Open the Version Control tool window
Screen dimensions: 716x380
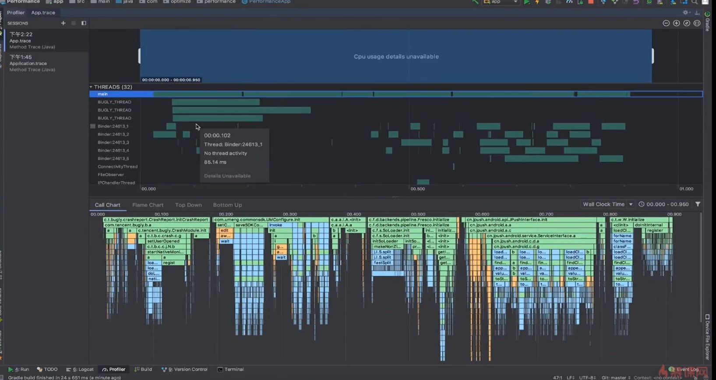click(184, 369)
